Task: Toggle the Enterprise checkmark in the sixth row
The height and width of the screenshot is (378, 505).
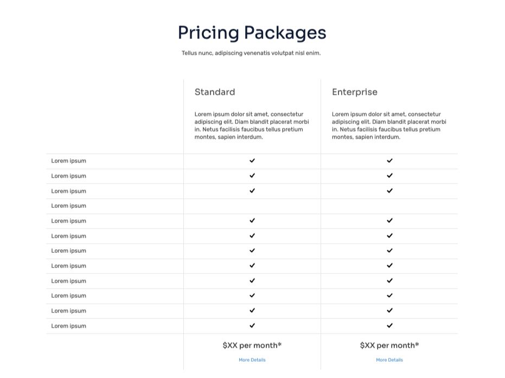Action: (x=389, y=236)
